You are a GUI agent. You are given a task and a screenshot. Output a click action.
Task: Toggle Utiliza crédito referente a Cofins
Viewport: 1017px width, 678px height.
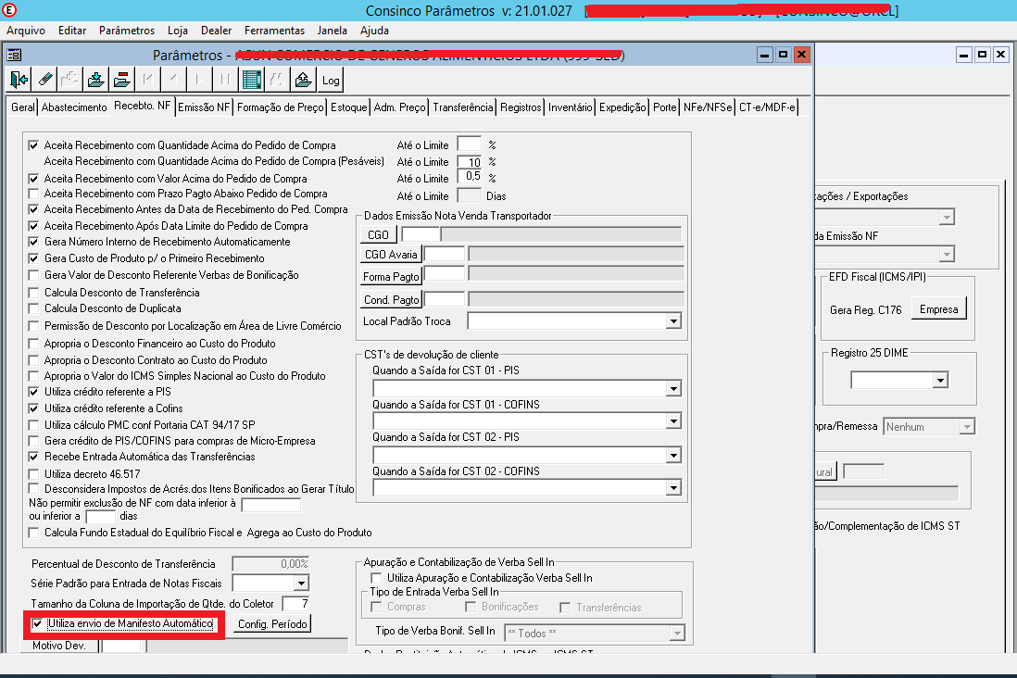point(33,408)
